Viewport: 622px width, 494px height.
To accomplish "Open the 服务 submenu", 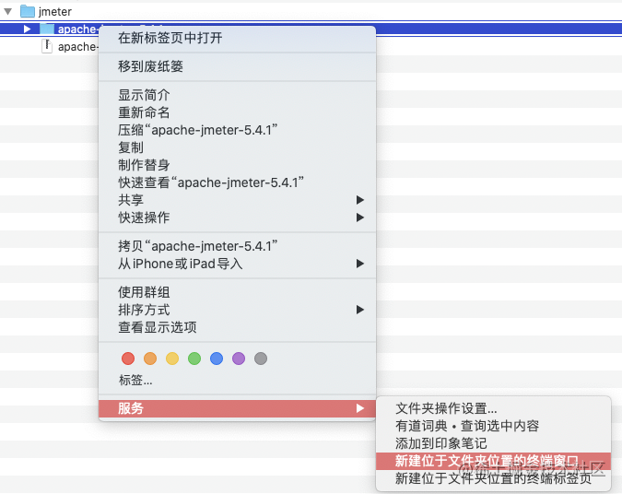I will [237, 408].
